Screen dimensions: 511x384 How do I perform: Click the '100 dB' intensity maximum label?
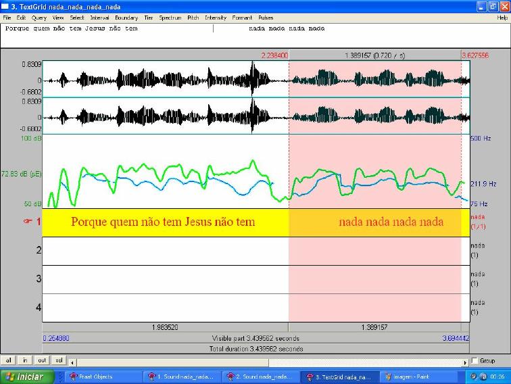pyautogui.click(x=31, y=139)
